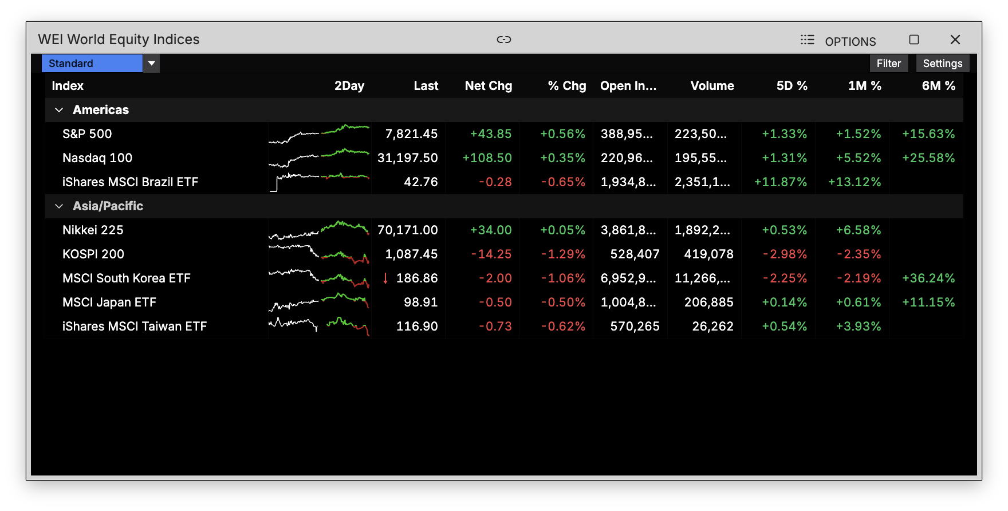The image size is (1008, 511).
Task: Close the World Equity Indices window
Action: coord(955,40)
